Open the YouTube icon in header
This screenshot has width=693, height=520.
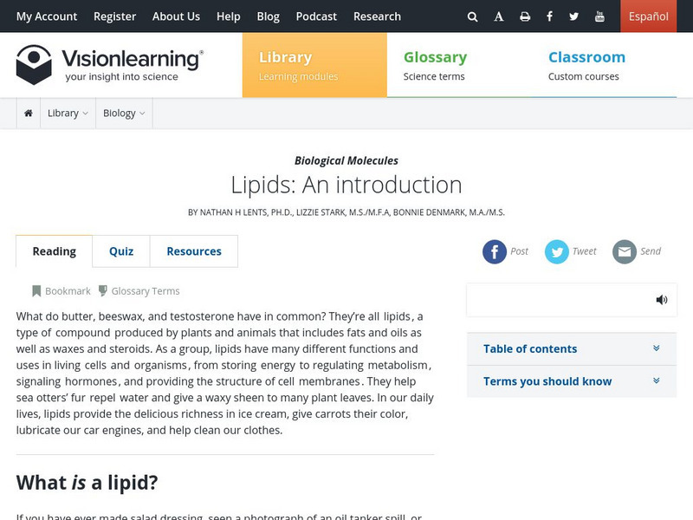600,16
